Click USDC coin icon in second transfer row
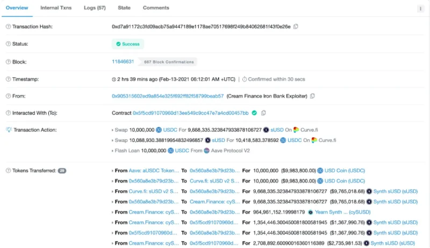Image resolution: width=430 pixels, height=248 pixels. [x=320, y=181]
